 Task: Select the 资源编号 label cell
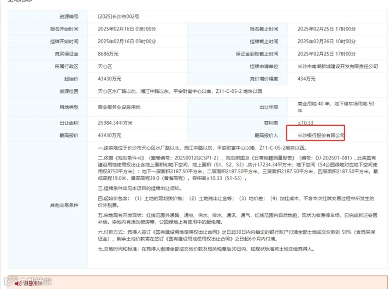[x=48, y=16]
